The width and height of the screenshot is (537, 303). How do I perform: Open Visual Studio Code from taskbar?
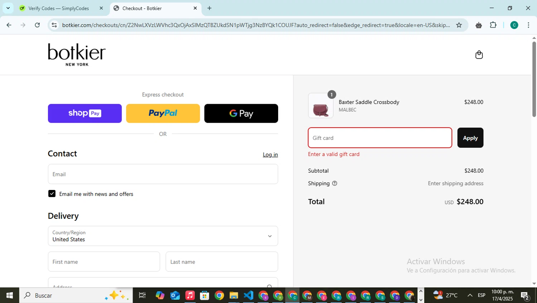tap(248, 295)
